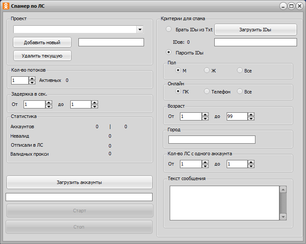Image resolution: width=306 pixels, height=244 pixels.
Task: Decrease Кол-во потоков with down arrow
Action: [x=32, y=82]
